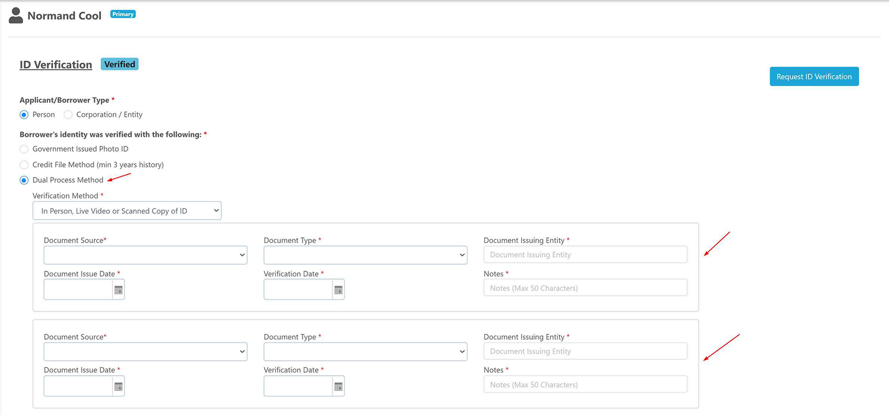Click the ID Verification heading link
889x415 pixels.
tap(56, 65)
